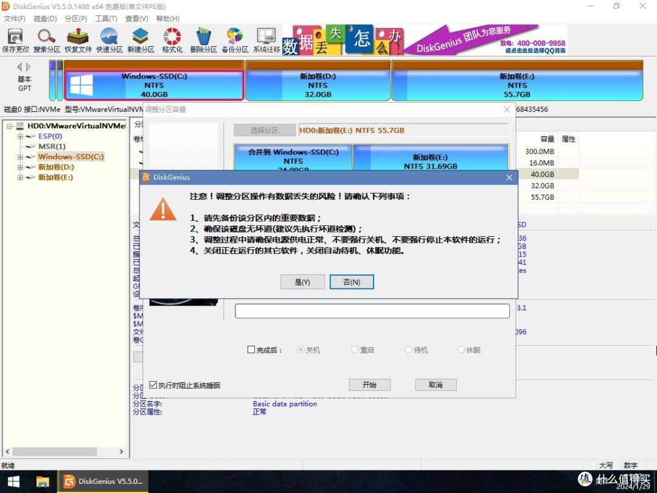The height and width of the screenshot is (493, 657).
Task: Click the 300.0MB capacity cell
Action: point(540,152)
